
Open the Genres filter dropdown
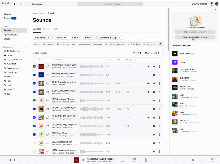click(x=61, y=38)
